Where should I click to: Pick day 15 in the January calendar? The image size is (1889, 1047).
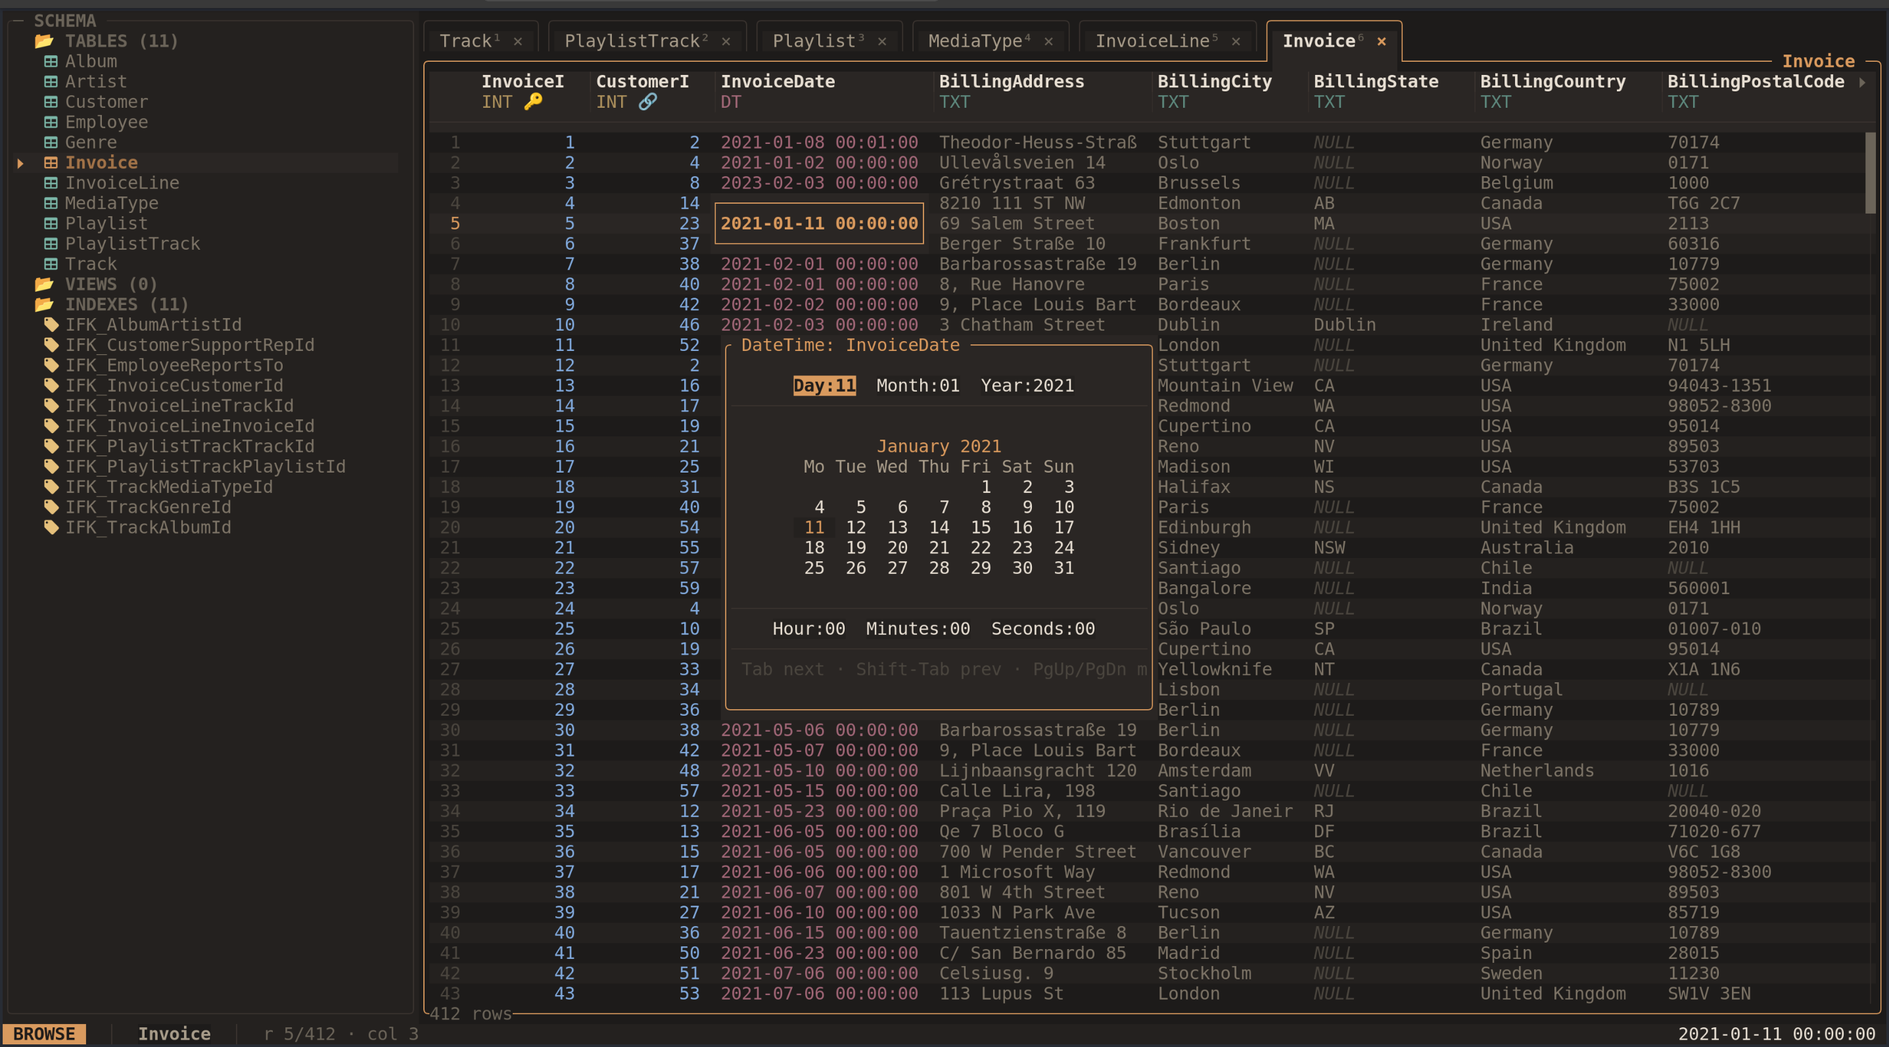pyautogui.click(x=981, y=527)
